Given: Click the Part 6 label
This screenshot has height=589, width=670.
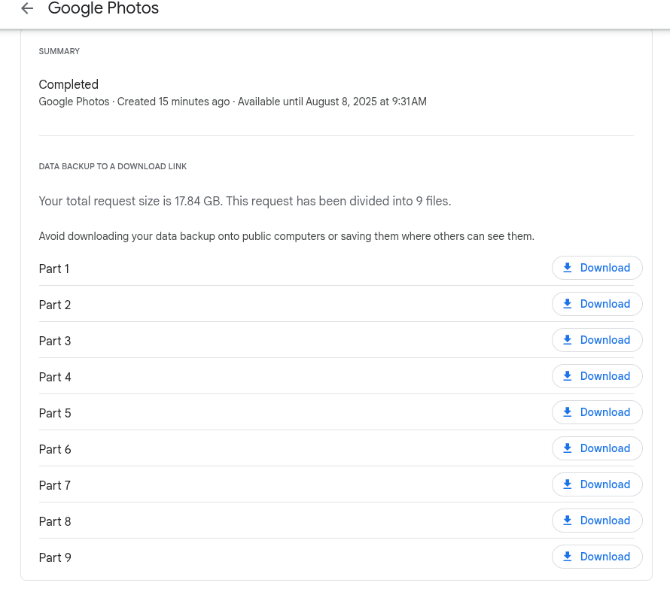Looking at the screenshot, I should [x=55, y=449].
